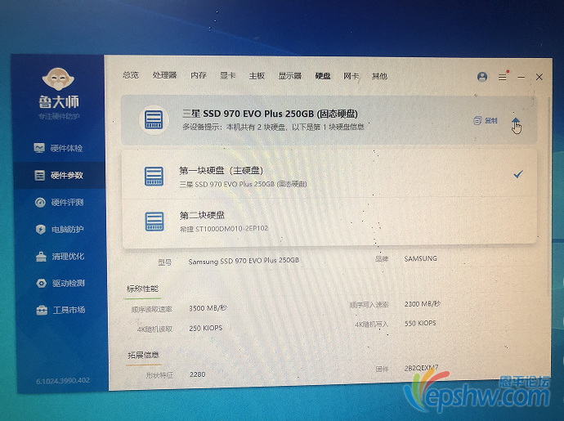Switch to the 显卡 tab

pyautogui.click(x=228, y=75)
